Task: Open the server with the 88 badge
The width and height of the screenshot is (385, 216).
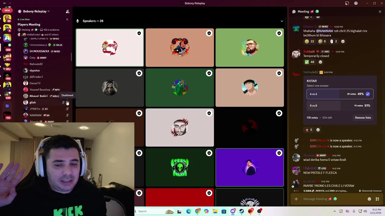Action: [x=7, y=19]
